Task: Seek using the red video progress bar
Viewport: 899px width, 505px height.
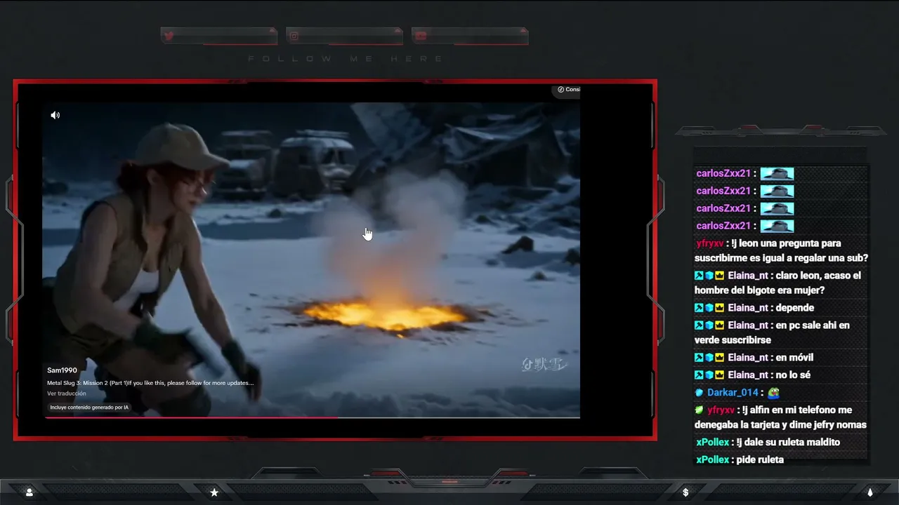Action: (313, 417)
